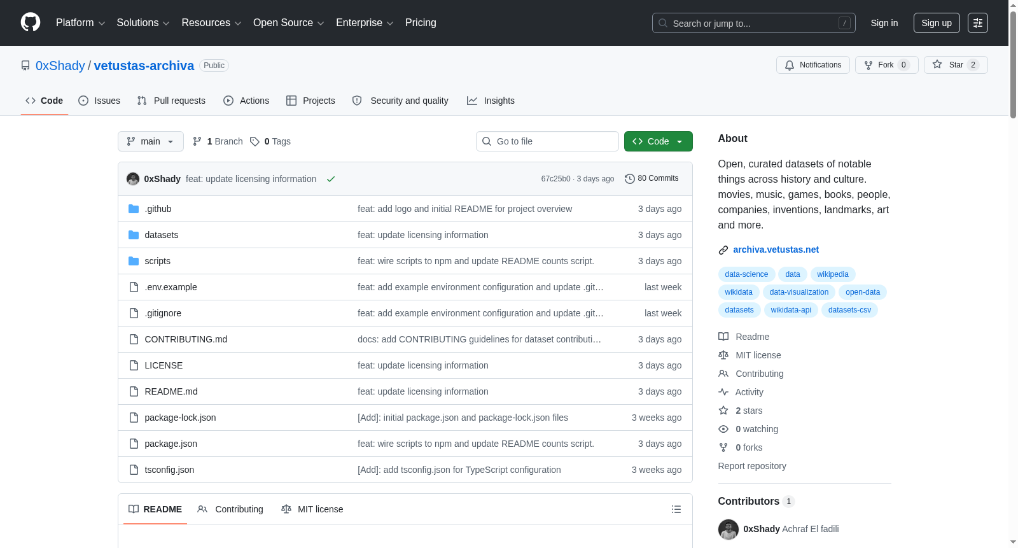Open the Actions tab
1018x548 pixels.
pyautogui.click(x=246, y=101)
